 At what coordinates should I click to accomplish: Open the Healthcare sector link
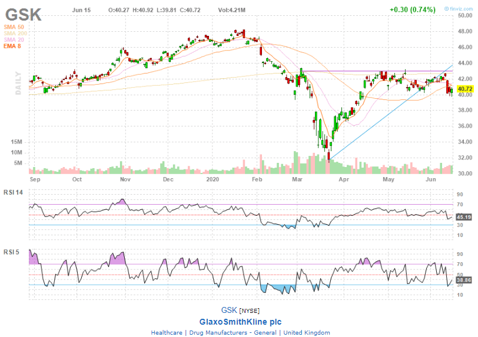(x=167, y=332)
